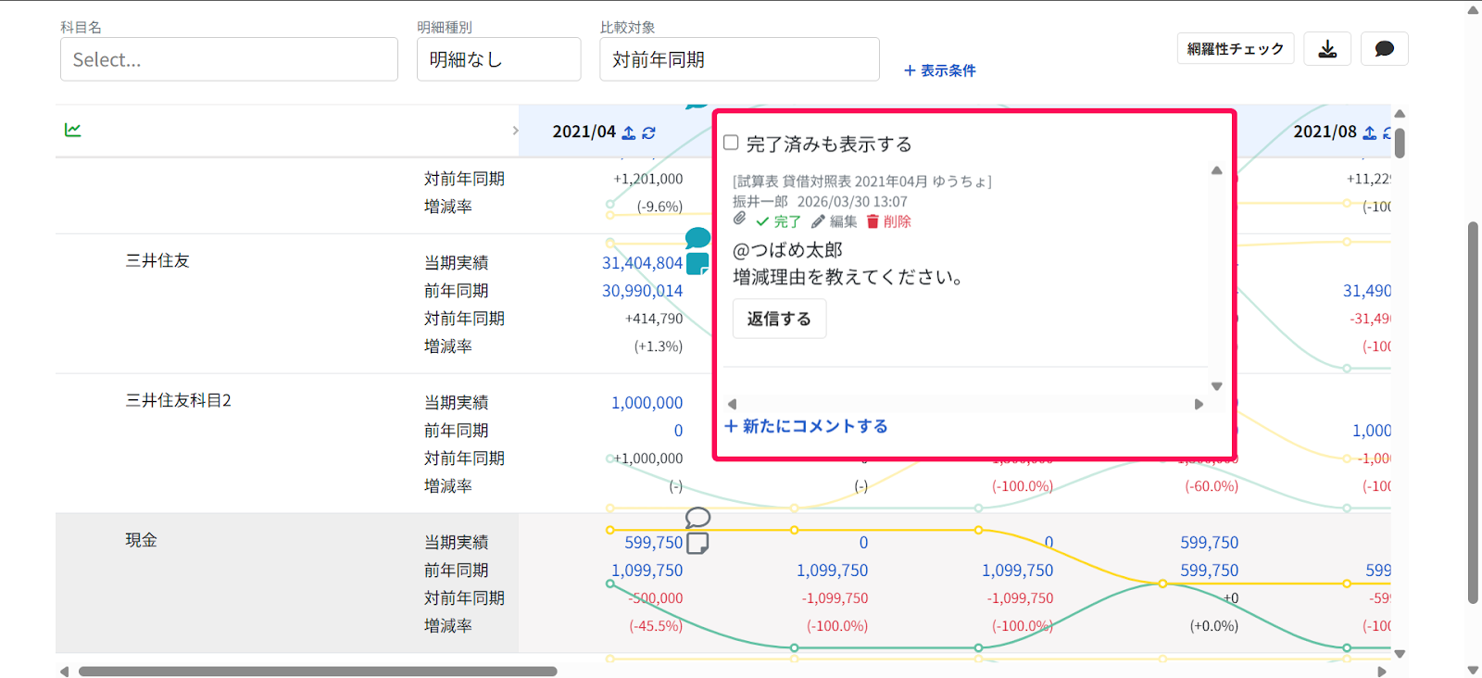The height and width of the screenshot is (678, 1482).
Task: Click the empty comment bubble on 現金 row
Action: (x=697, y=517)
